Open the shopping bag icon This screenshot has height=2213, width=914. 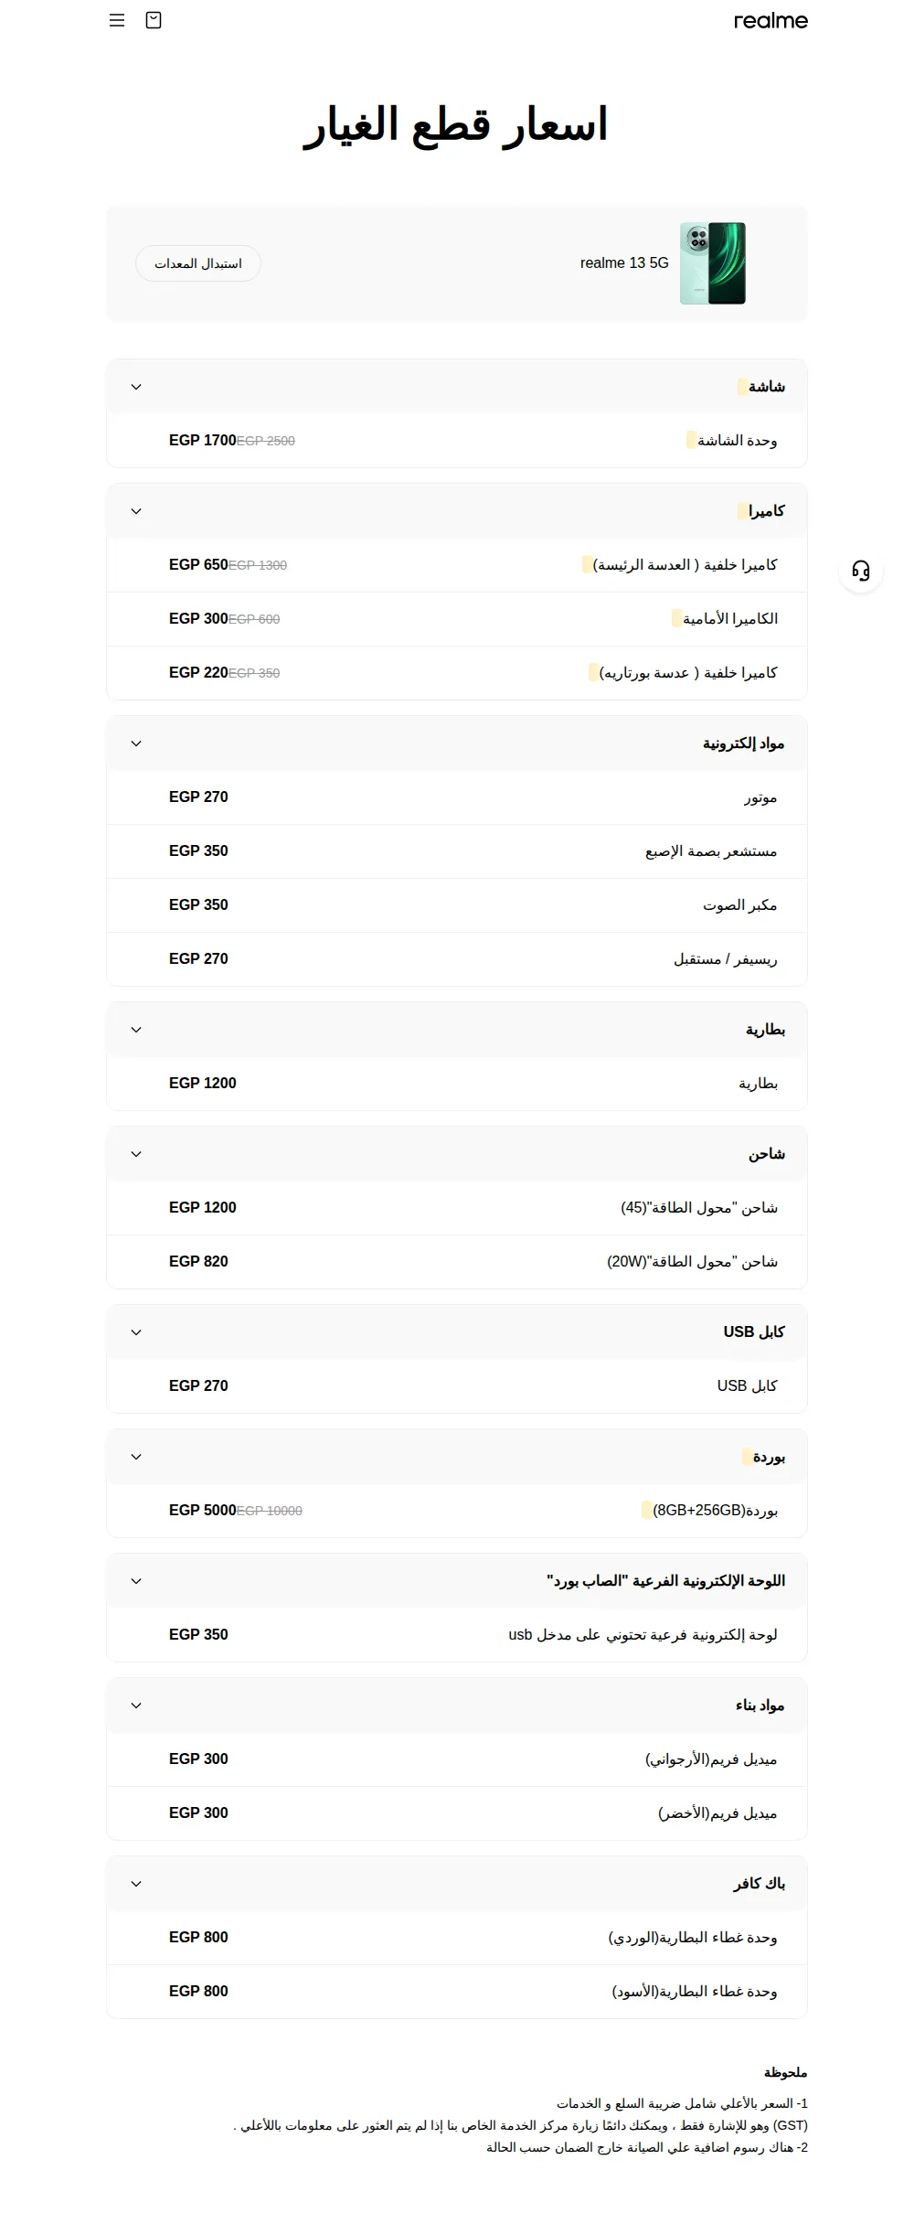(154, 20)
